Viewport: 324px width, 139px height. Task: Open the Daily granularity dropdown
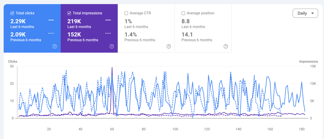pyautogui.click(x=305, y=13)
